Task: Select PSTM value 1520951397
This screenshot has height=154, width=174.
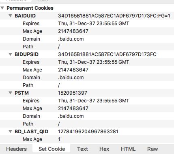Action: point(73,93)
